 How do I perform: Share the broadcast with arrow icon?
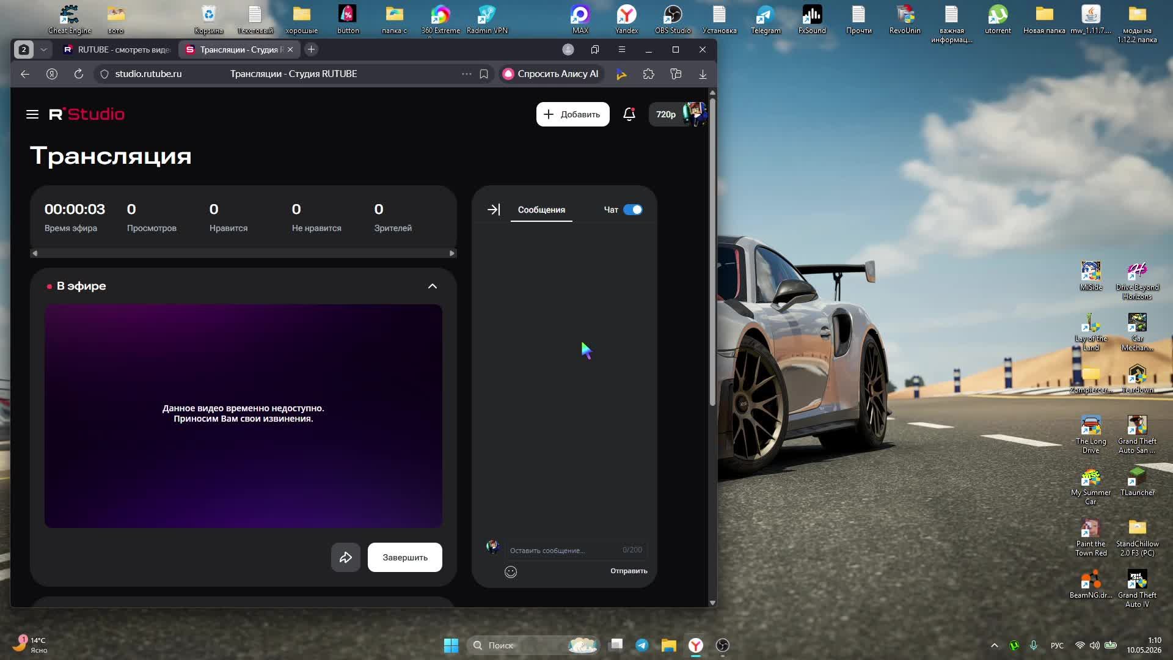pyautogui.click(x=346, y=557)
